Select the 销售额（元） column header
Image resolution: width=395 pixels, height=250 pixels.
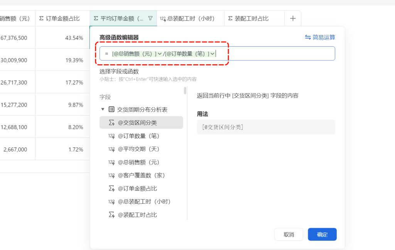coord(17,18)
